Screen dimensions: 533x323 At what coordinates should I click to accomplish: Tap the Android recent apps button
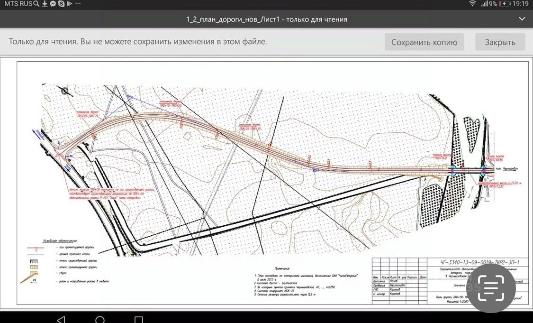click(138, 320)
